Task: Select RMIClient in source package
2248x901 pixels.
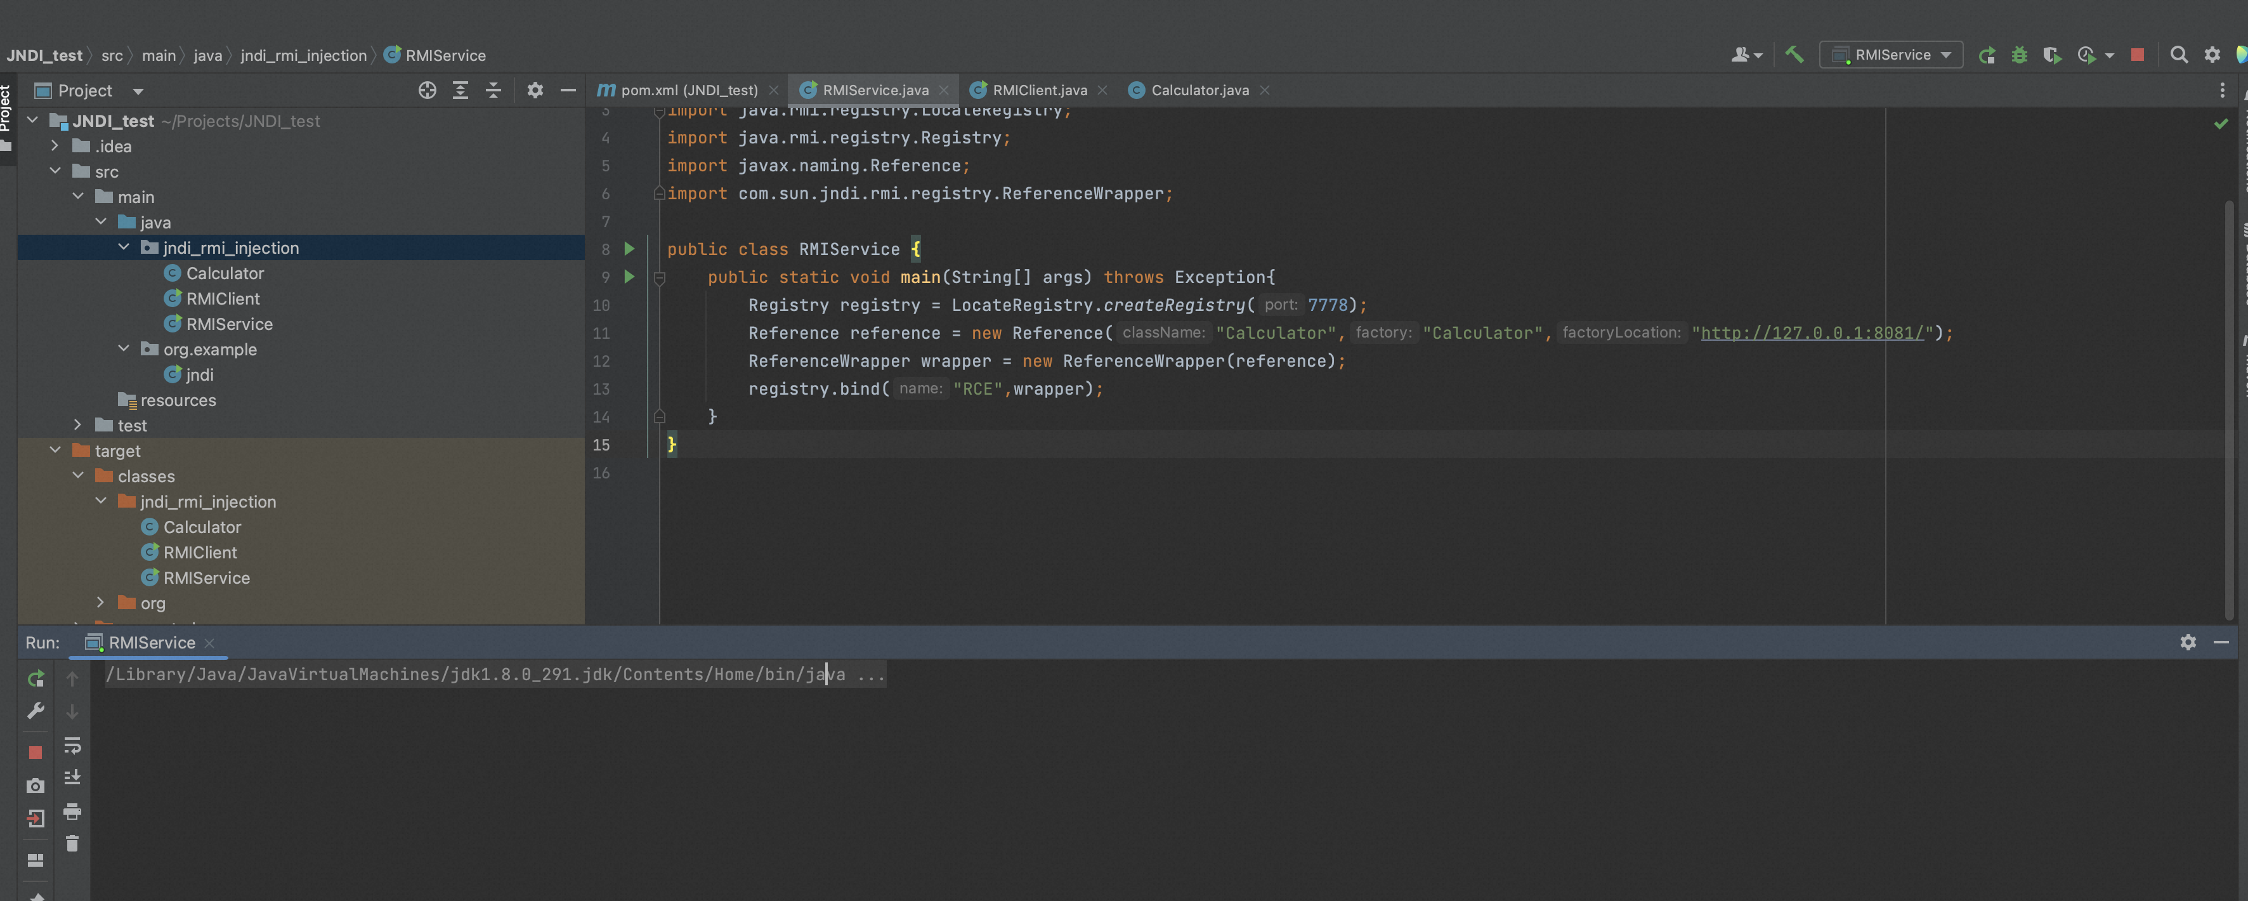Action: pyautogui.click(x=223, y=299)
